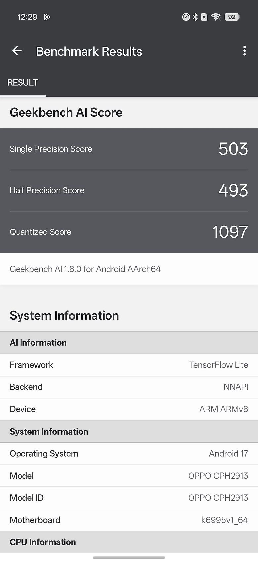258x563 pixels.
Task: Tap the Bluetooth status icon
Action: (x=195, y=17)
